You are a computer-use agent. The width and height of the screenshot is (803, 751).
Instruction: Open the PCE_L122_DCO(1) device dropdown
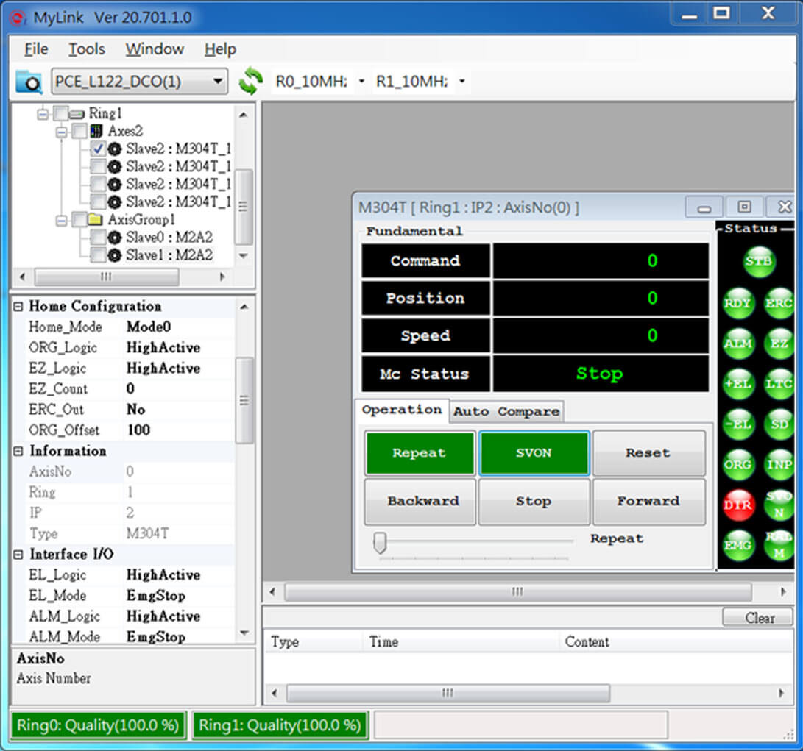point(139,82)
